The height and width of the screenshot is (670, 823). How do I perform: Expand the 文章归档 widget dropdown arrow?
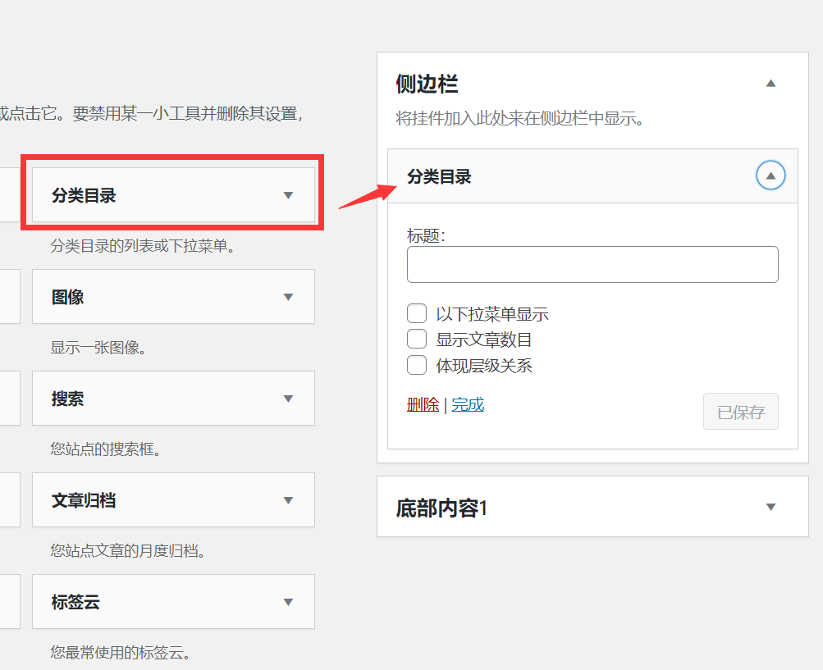(288, 500)
